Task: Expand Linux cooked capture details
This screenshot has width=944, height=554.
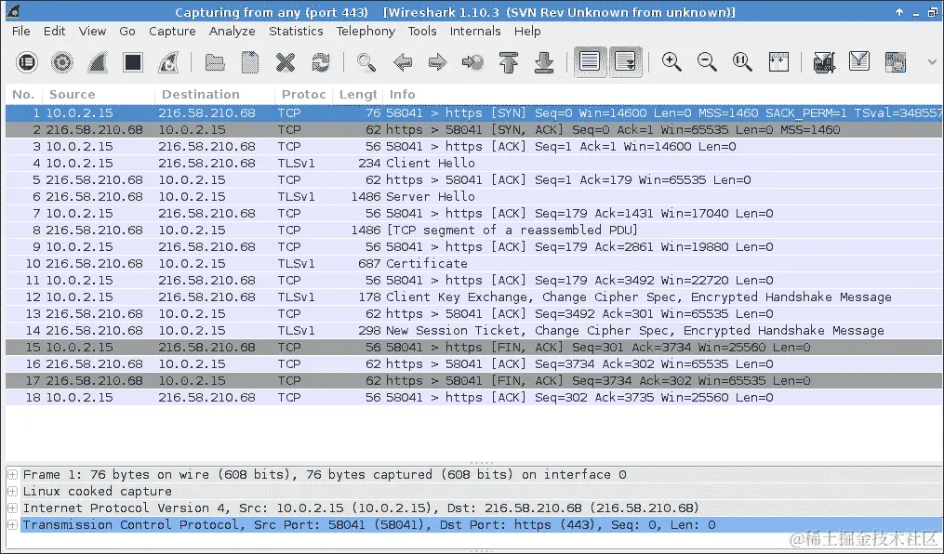Action: 12,492
